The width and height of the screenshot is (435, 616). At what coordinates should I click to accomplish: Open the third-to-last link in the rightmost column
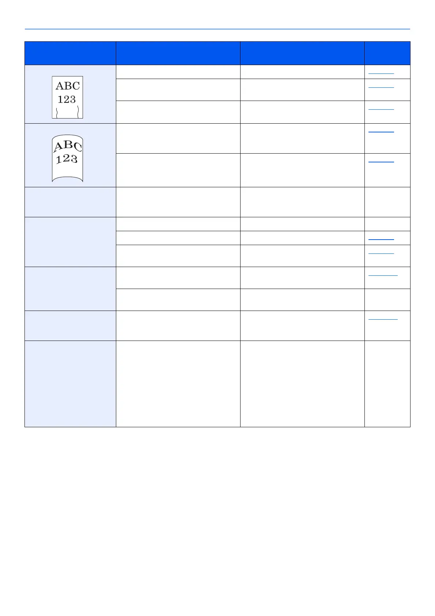pos(381,252)
